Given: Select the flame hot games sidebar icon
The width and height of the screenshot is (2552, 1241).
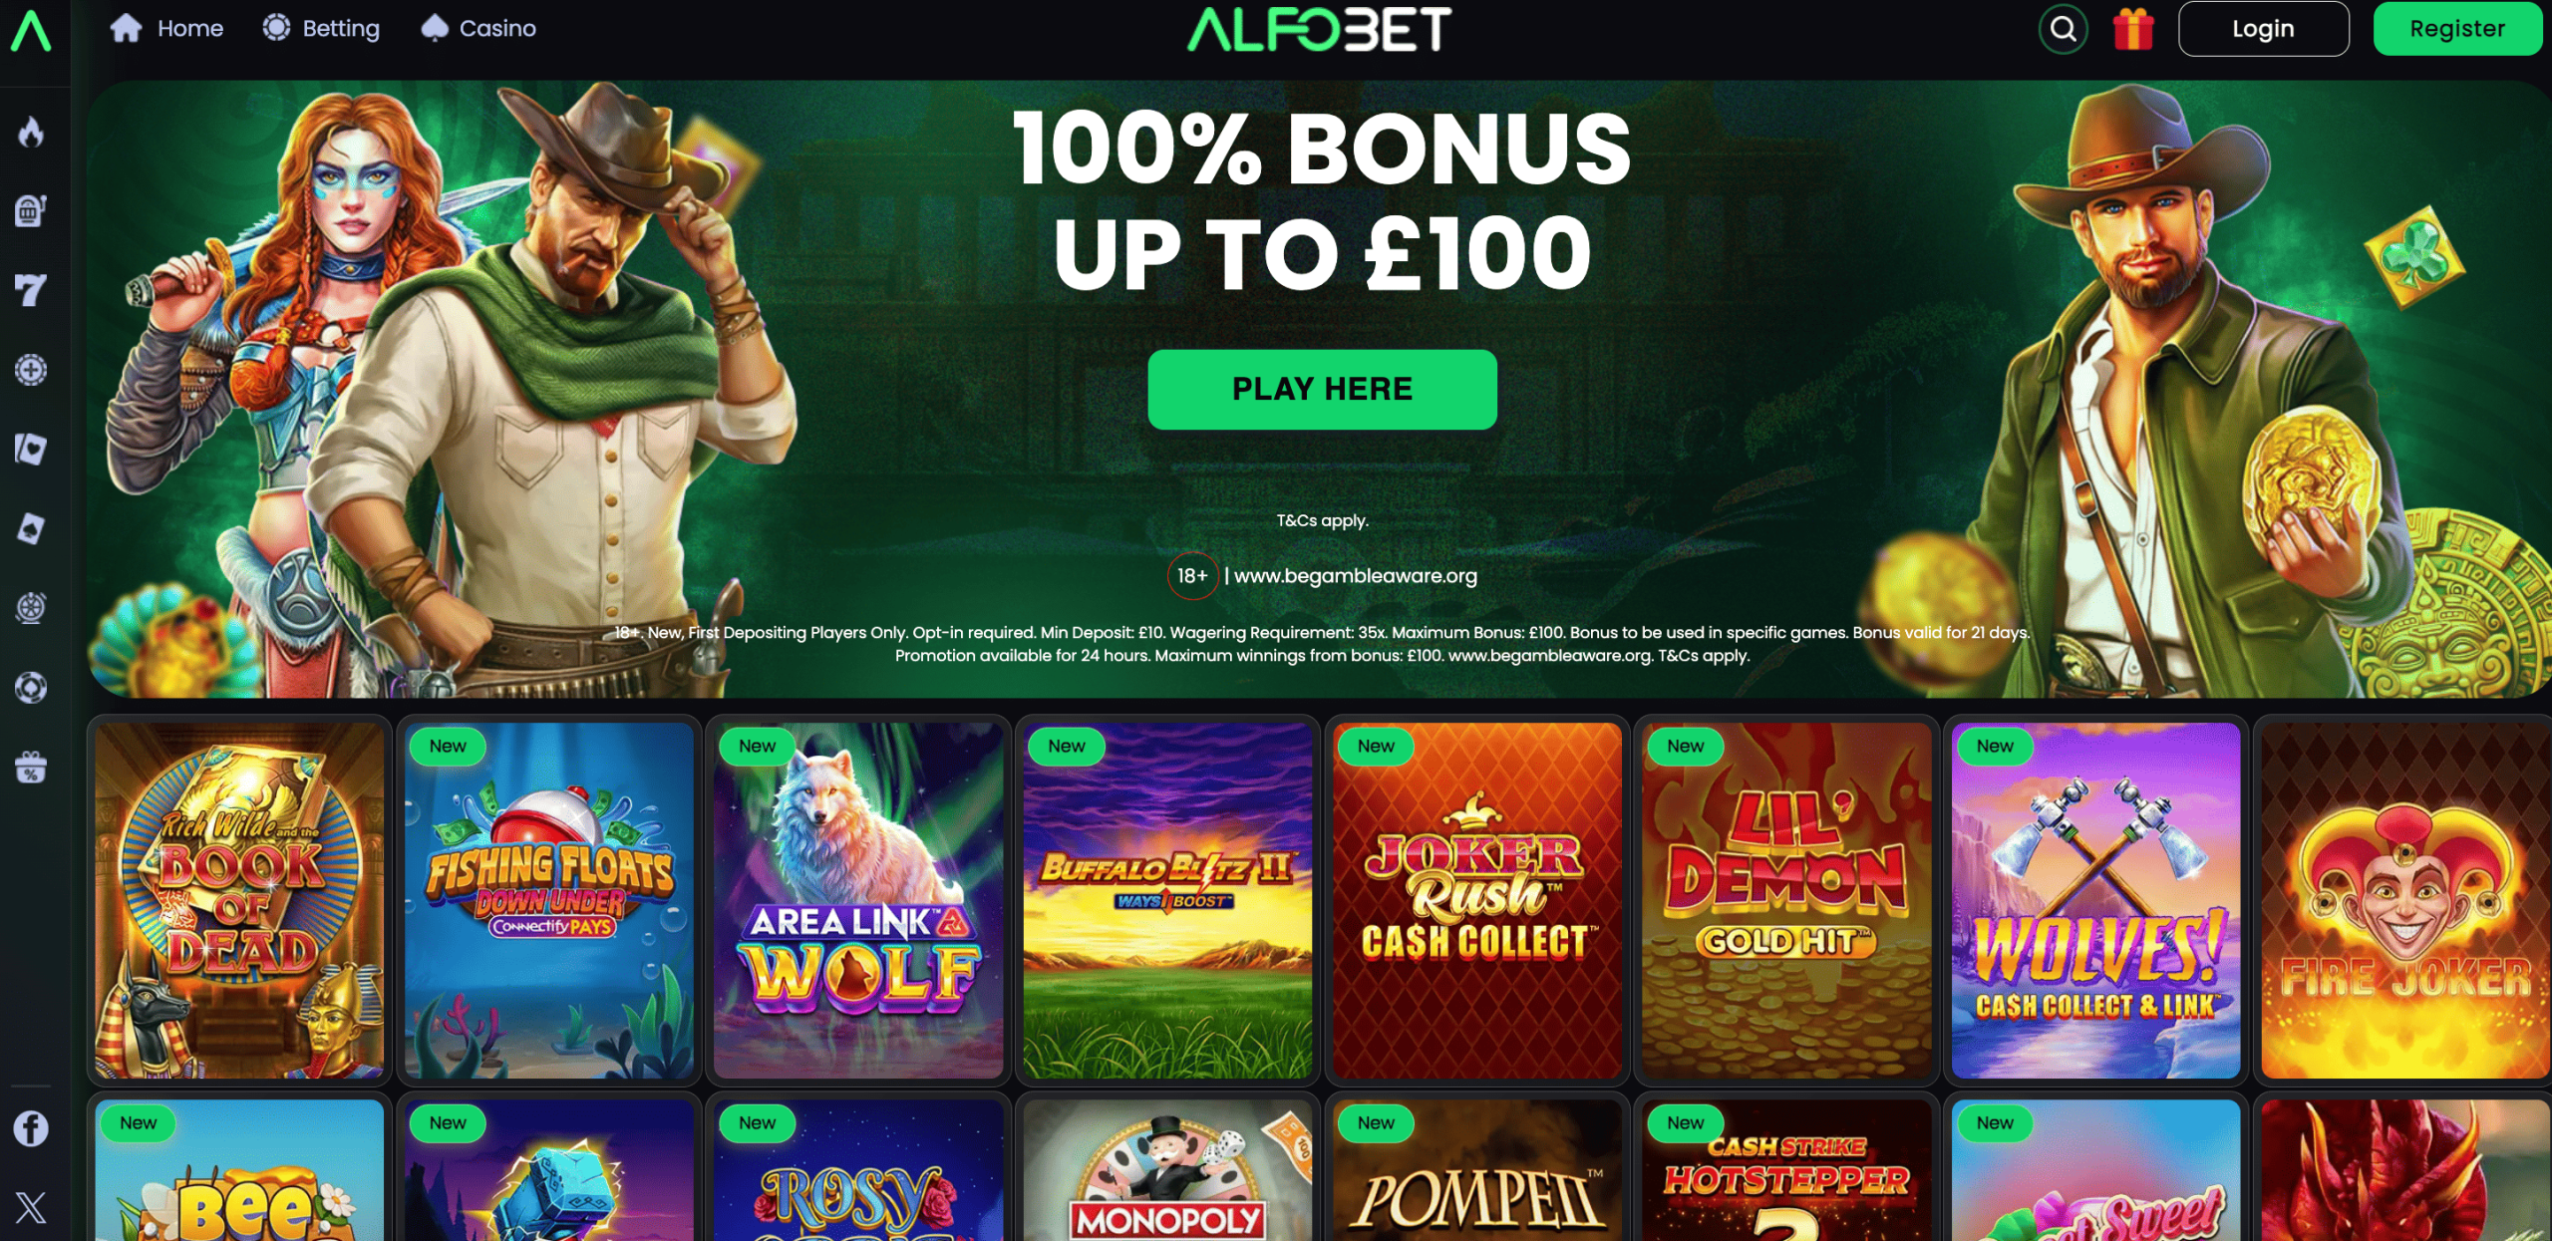Looking at the screenshot, I should pyautogui.click(x=31, y=132).
